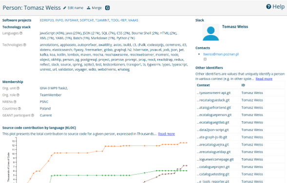Open the SOFTCAT project link
The height and width of the screenshot is (183, 287).
pos(87,20)
